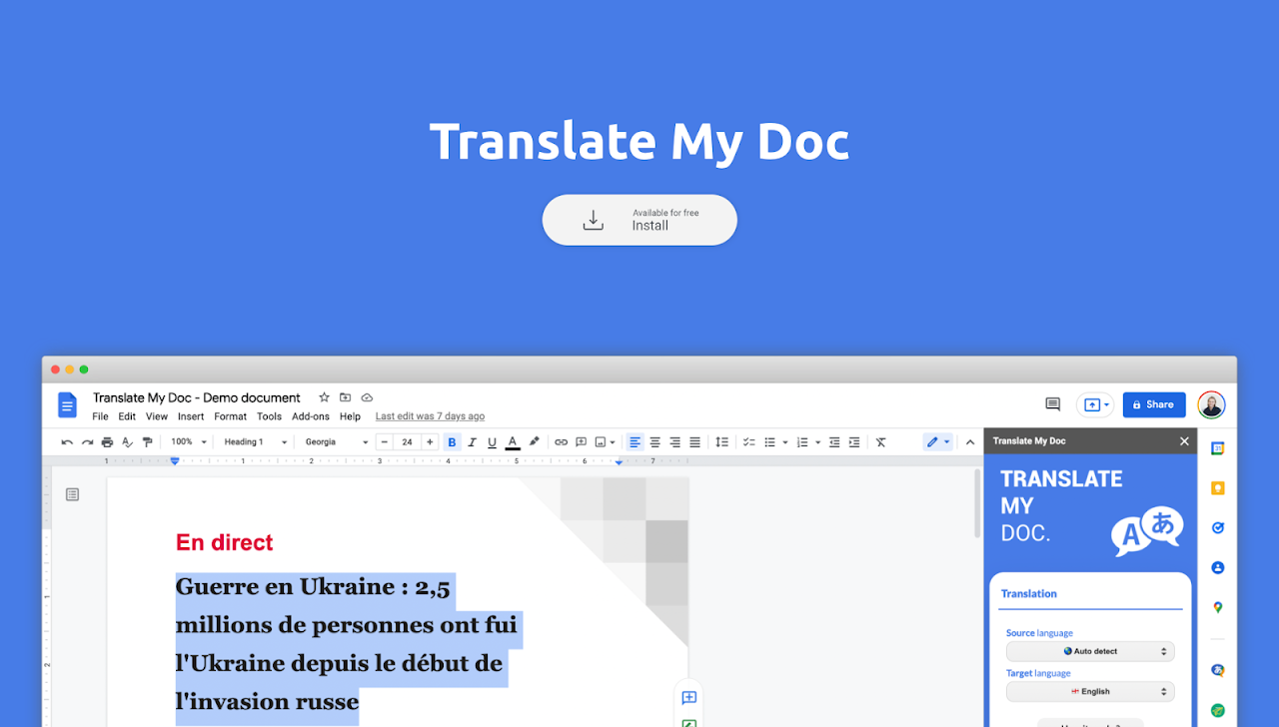Click the account profile avatar
This screenshot has height=727, width=1279.
(1212, 404)
